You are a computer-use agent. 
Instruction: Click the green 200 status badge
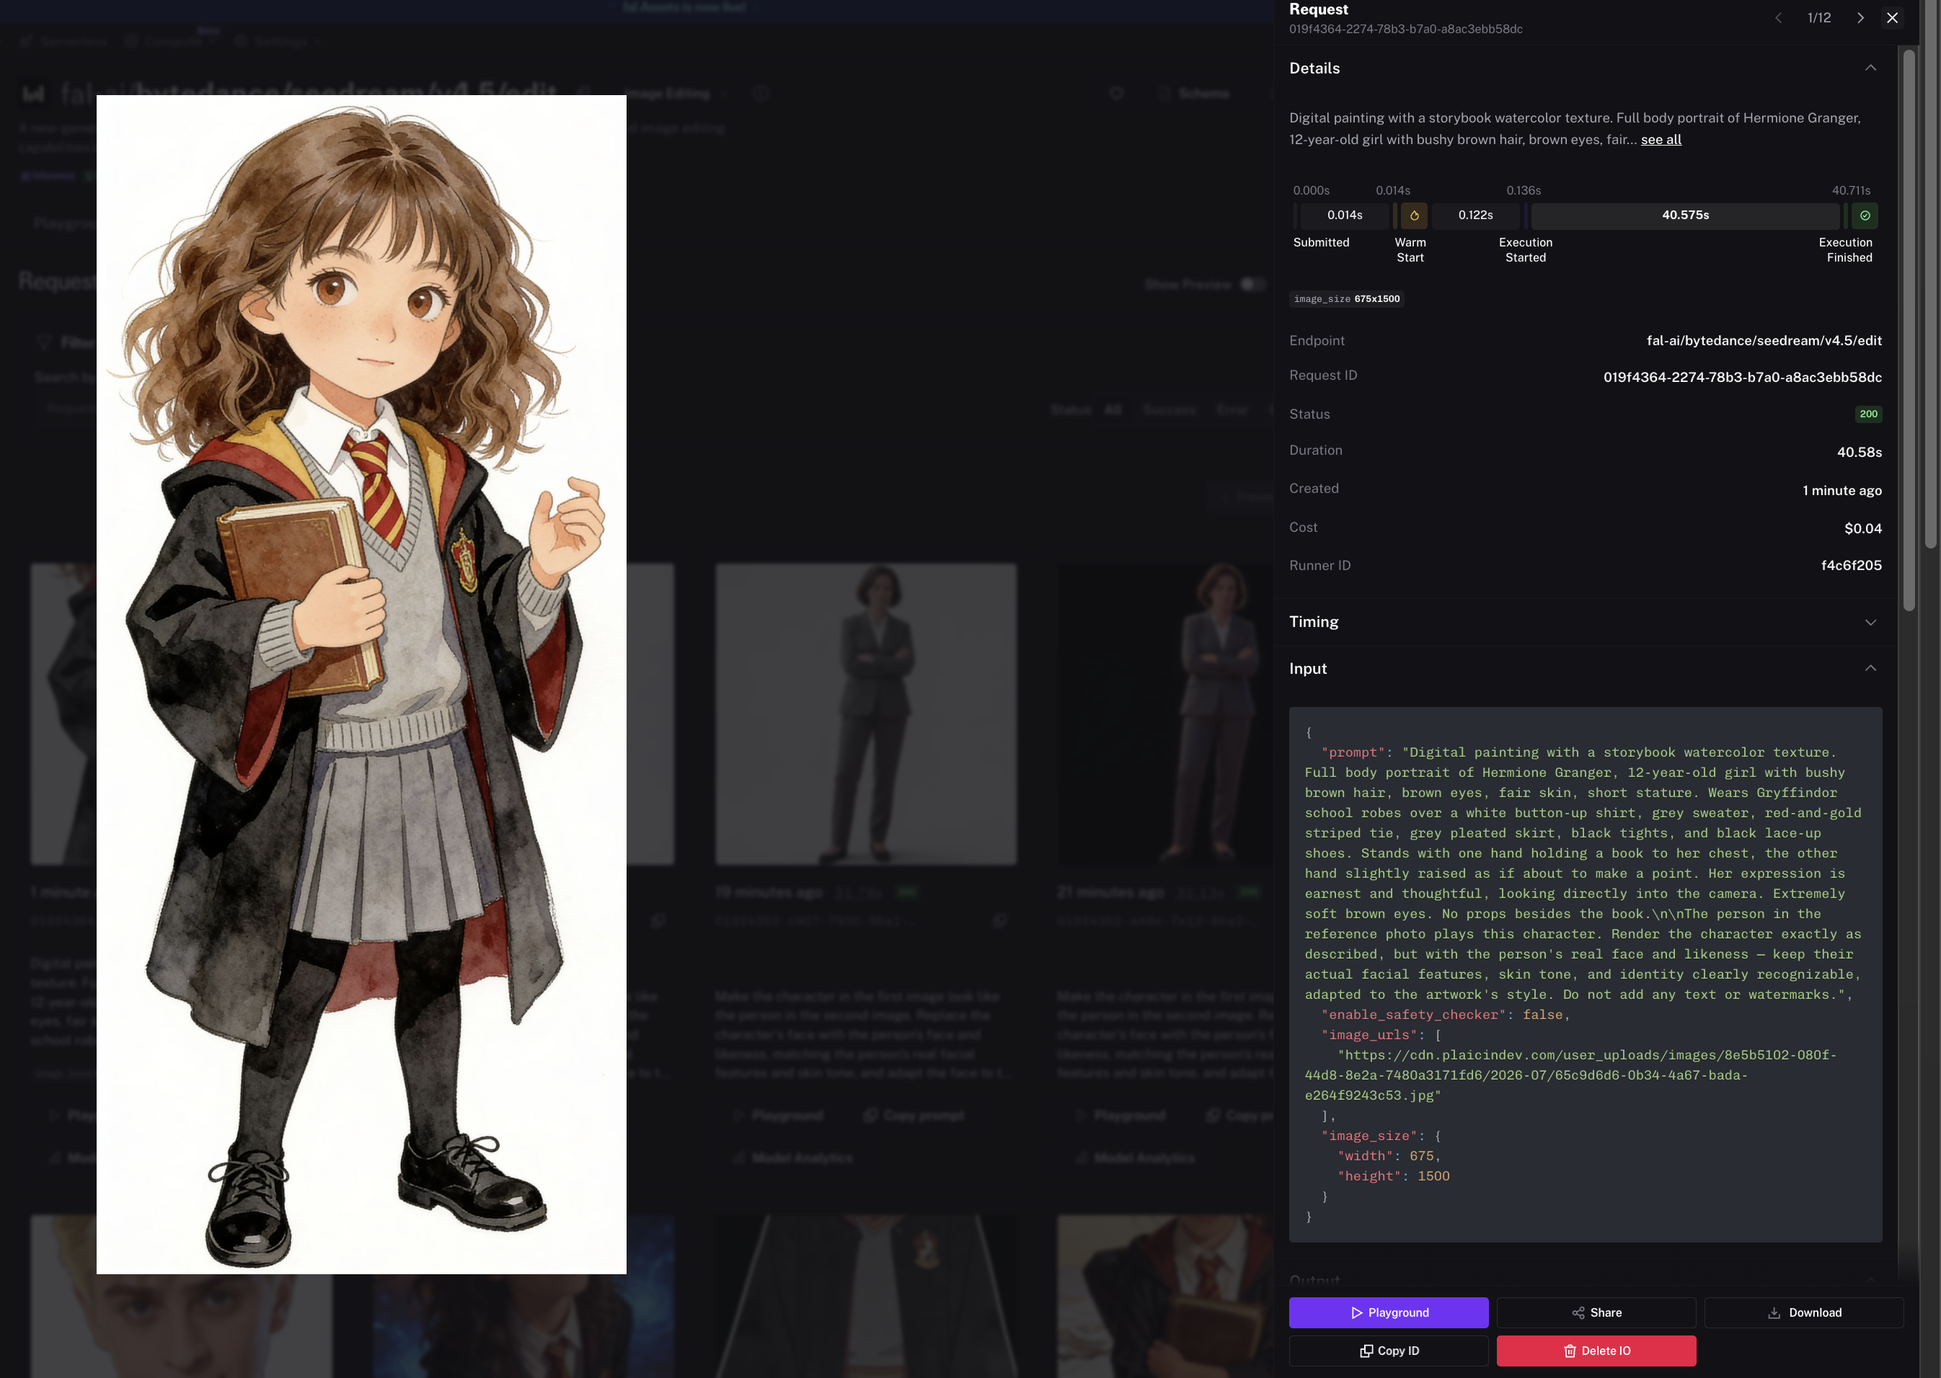click(x=1868, y=414)
